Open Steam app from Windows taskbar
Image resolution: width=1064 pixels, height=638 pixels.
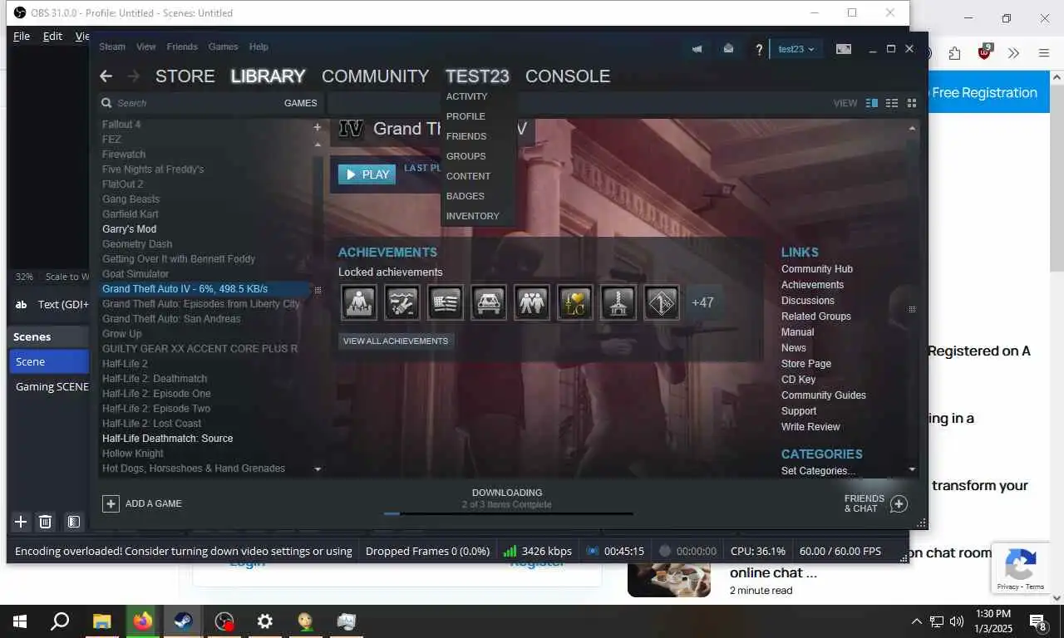point(183,621)
